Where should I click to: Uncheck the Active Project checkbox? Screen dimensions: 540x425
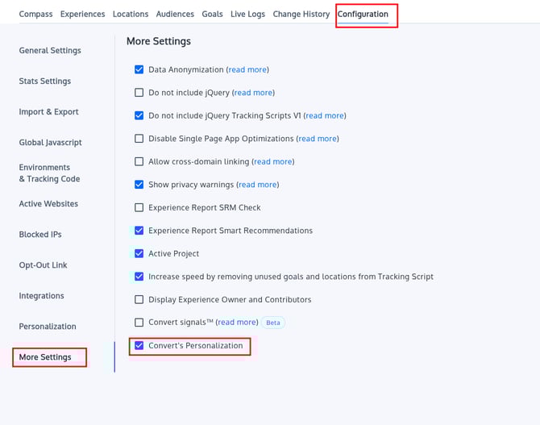point(139,254)
